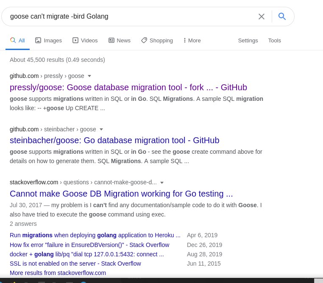The height and width of the screenshot is (283, 323).
Task: Expand the More search categories menu
Action: tap(192, 40)
